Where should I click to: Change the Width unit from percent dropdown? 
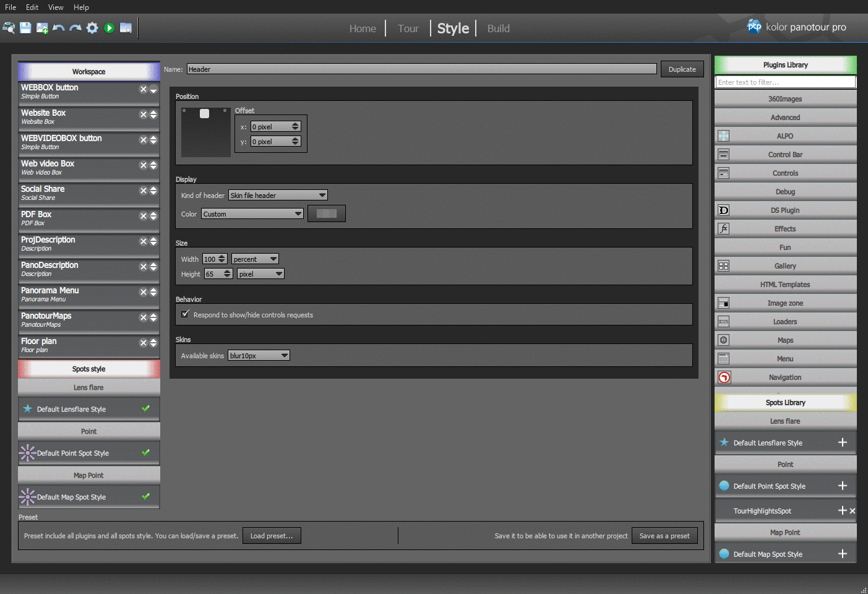(255, 259)
